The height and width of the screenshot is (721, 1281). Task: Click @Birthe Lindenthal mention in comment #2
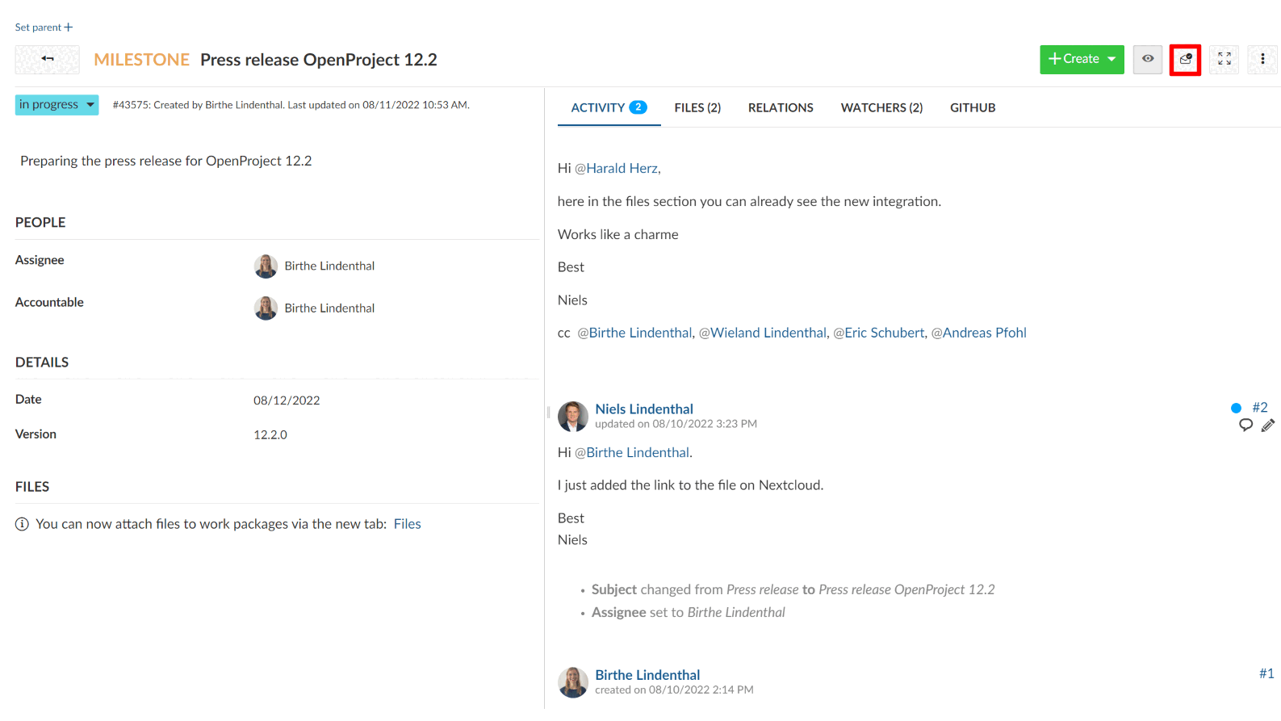(x=632, y=452)
